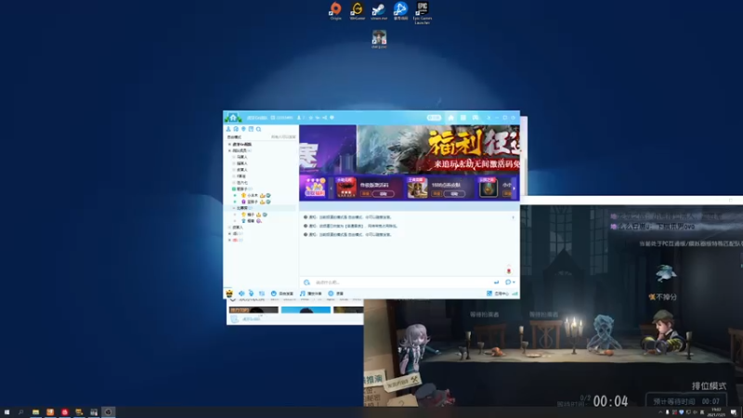Open the search icon in YY sidebar

(259, 129)
